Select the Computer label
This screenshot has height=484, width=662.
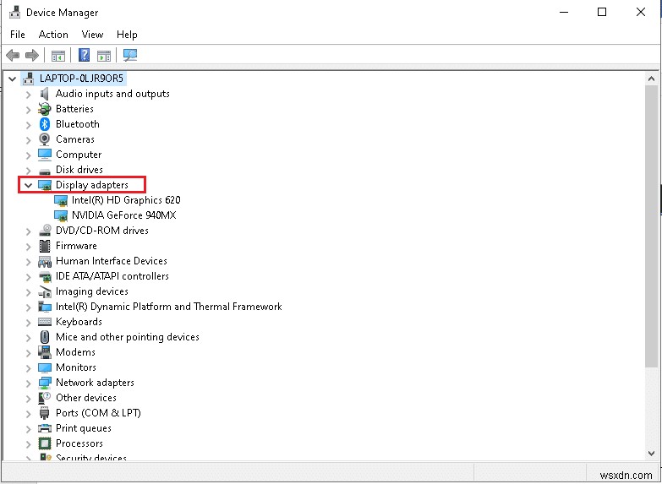pos(79,155)
